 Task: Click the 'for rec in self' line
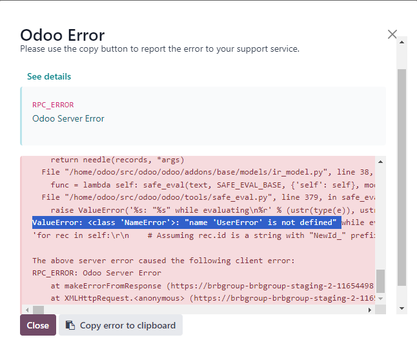pyautogui.click(x=203, y=235)
